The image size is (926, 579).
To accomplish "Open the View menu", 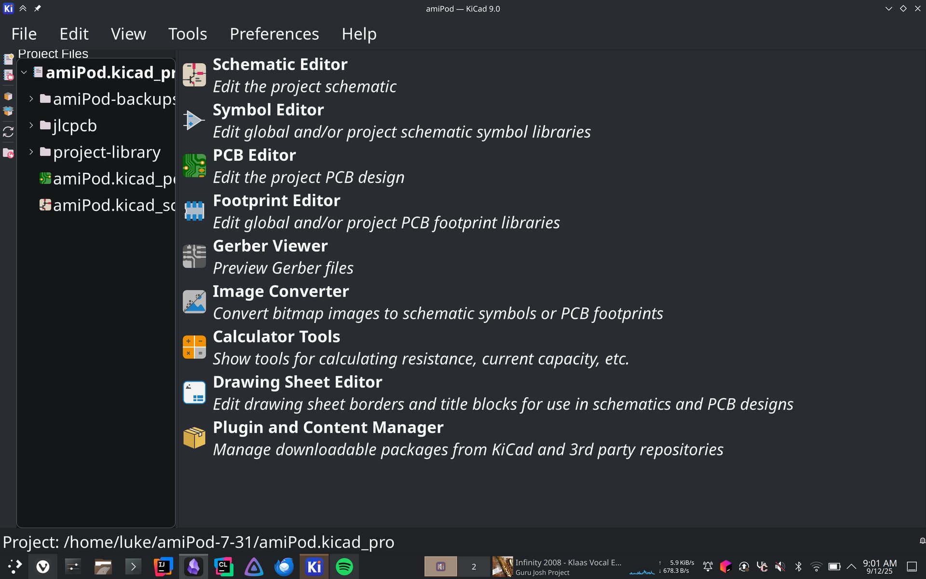I will [x=128, y=34].
